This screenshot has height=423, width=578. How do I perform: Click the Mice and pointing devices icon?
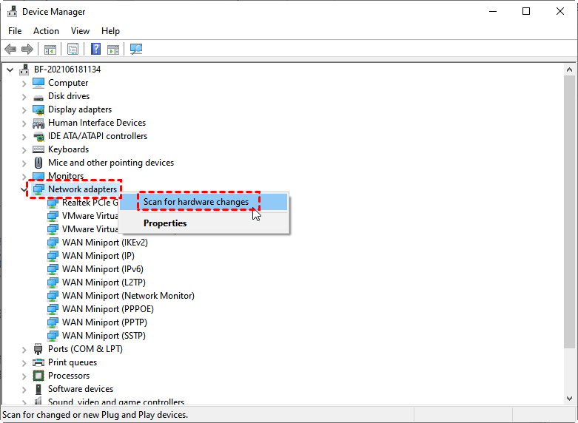tap(38, 163)
